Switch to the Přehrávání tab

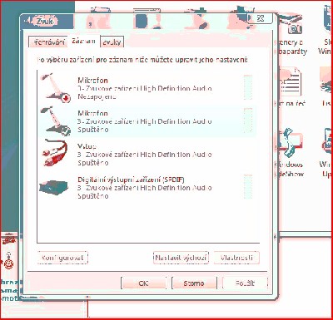pos(47,42)
